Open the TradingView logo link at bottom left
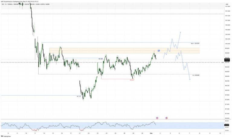 tap(6, 136)
